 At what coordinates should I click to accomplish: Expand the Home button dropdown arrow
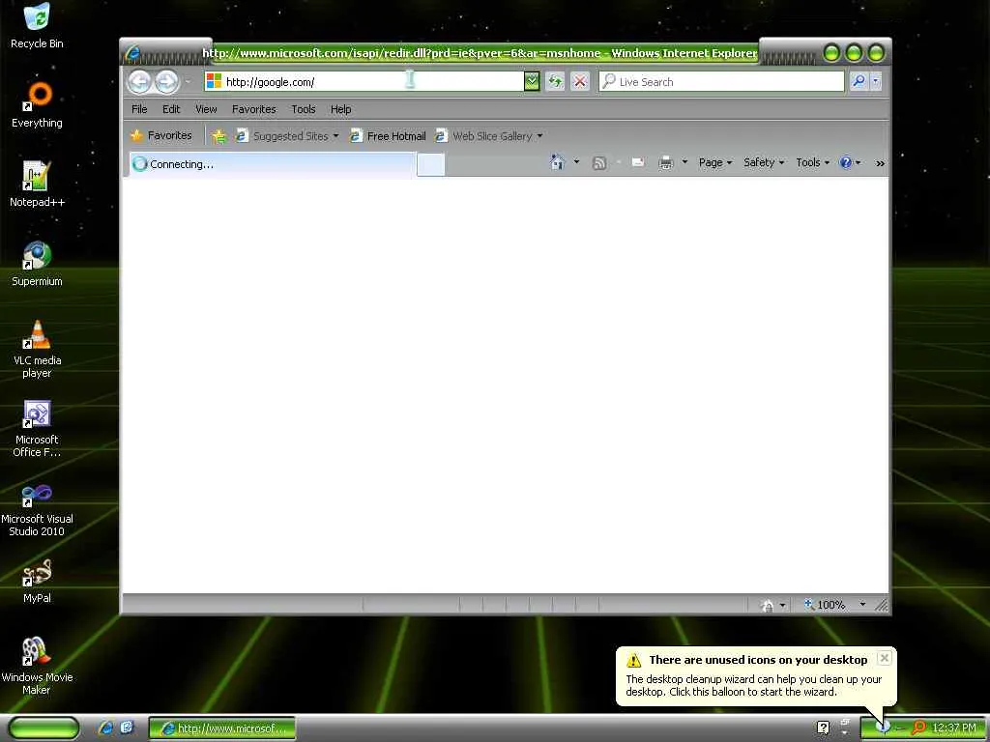(576, 162)
